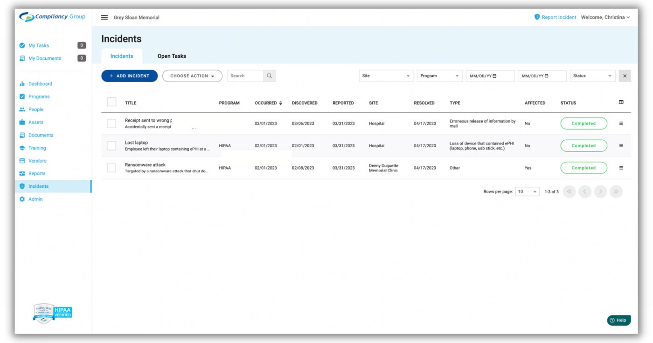Screen dimensions: 653x343
Task: Click the Title column header
Action: pyautogui.click(x=131, y=103)
